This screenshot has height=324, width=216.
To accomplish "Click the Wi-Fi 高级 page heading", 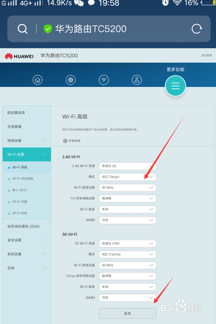I will [x=75, y=117].
